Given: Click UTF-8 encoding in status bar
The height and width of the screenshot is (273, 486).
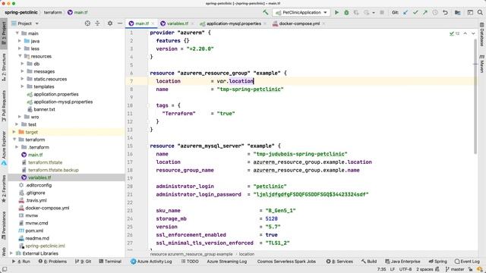Looking at the screenshot, I should [405, 269].
